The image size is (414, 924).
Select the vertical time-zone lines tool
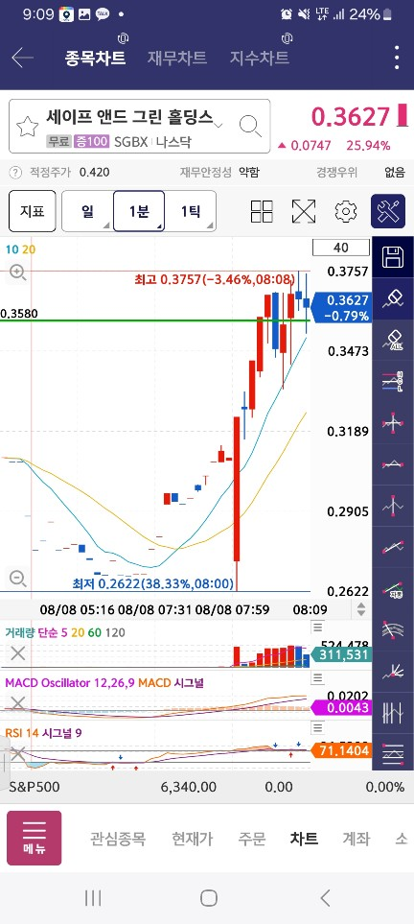point(393,713)
